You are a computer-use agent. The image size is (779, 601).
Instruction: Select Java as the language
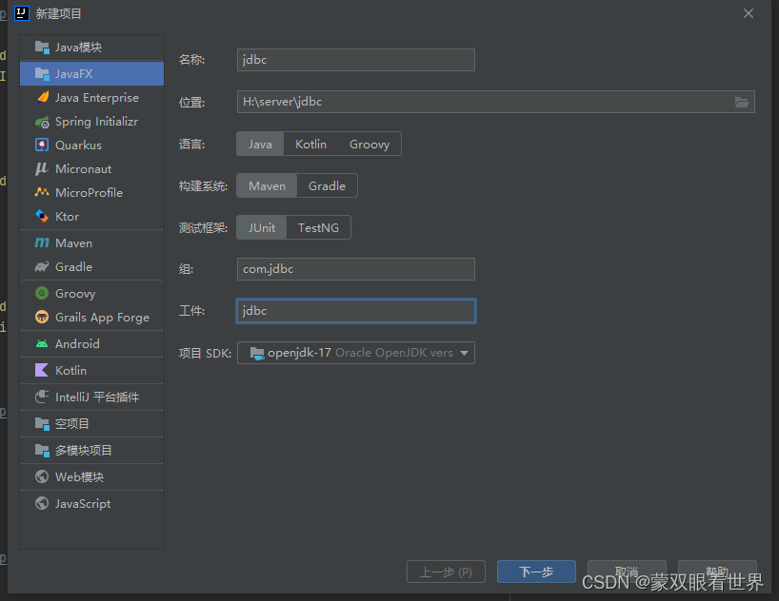(x=260, y=144)
